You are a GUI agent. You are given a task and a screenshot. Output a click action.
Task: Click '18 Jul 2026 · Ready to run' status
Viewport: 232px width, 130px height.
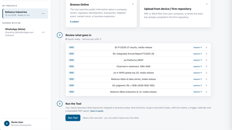coord(18,15)
